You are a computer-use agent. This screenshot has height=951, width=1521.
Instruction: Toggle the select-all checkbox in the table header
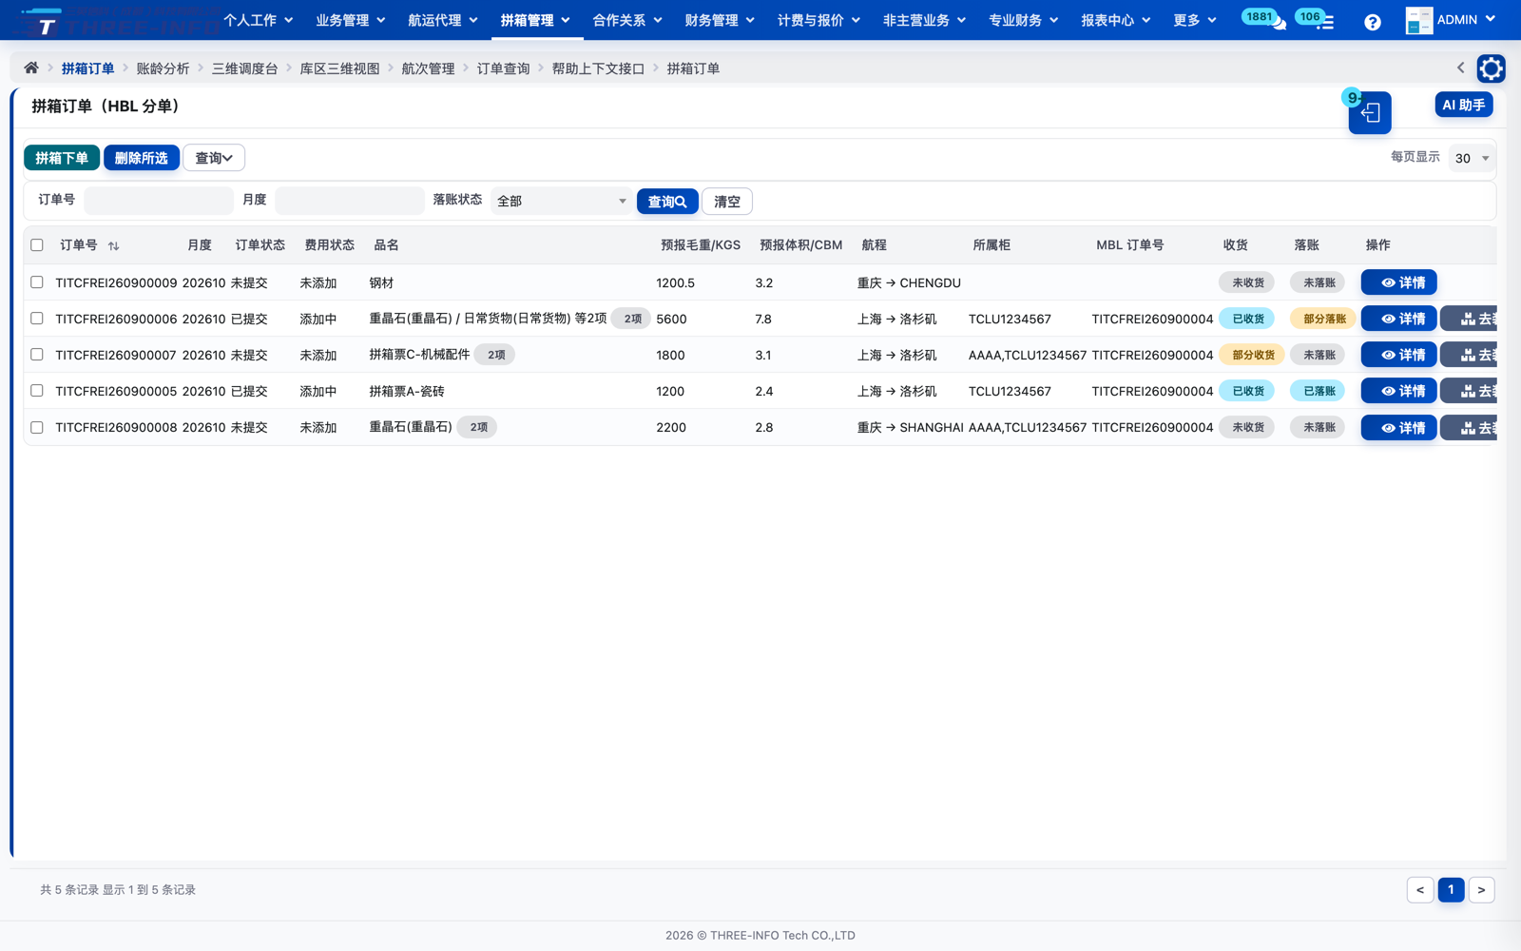coord(37,245)
